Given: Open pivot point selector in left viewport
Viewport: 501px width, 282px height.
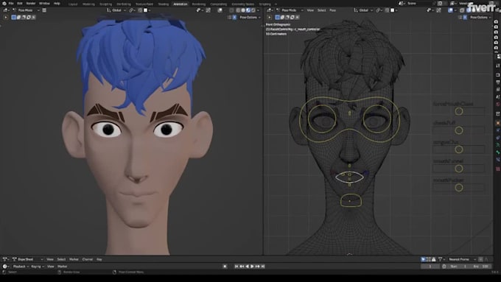Looking at the screenshot, I should pyautogui.click(x=132, y=10).
